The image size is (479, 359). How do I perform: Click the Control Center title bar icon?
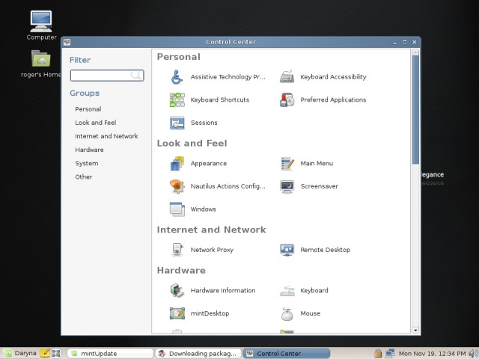point(67,42)
